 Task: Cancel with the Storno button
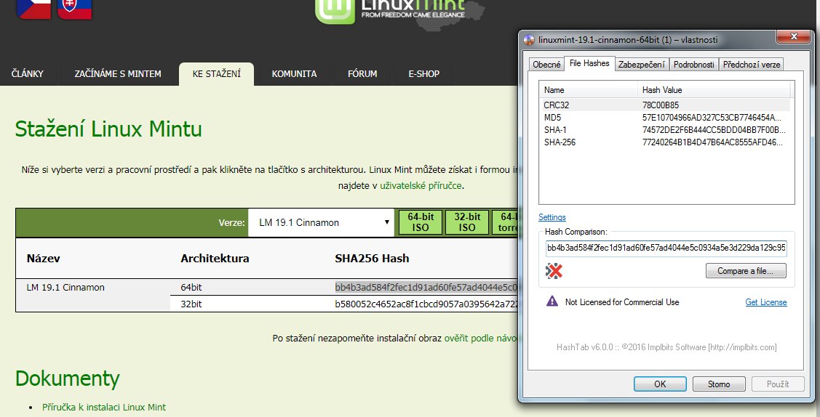tap(719, 384)
